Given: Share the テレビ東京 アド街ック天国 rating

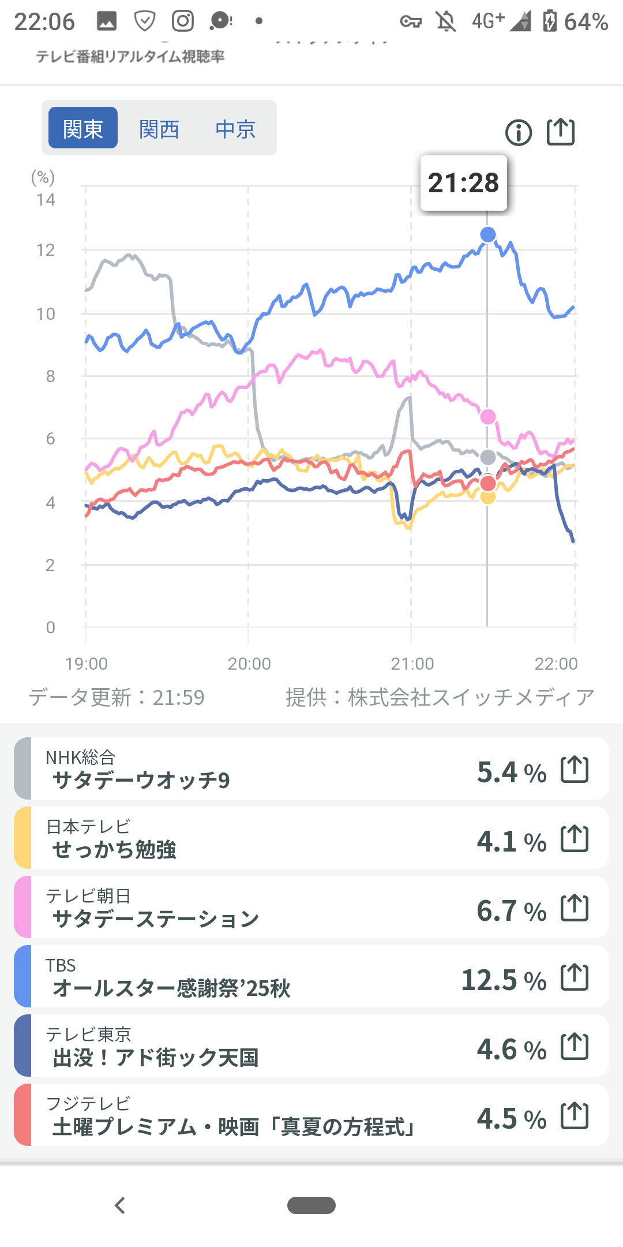Looking at the screenshot, I should 575,1047.
